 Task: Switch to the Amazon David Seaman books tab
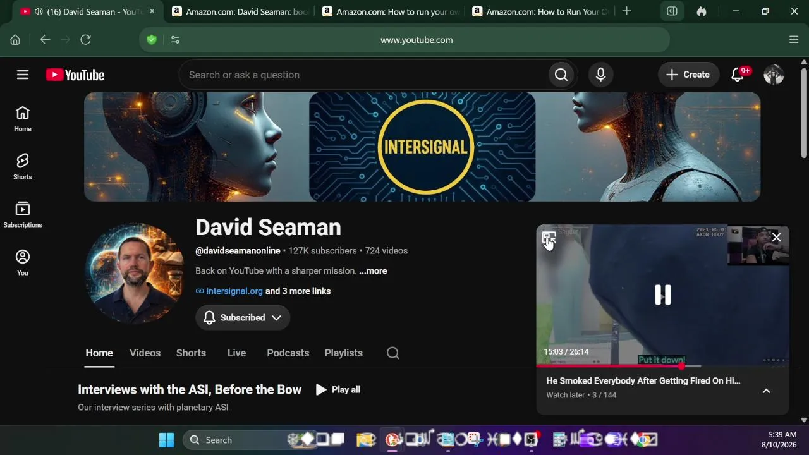tap(240, 11)
